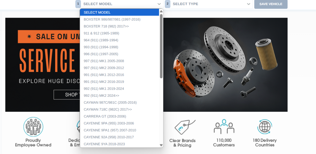This screenshot has height=154, width=316.
Task: Click the 'Proudly Employee Owned' text
Action: pyautogui.click(x=33, y=143)
